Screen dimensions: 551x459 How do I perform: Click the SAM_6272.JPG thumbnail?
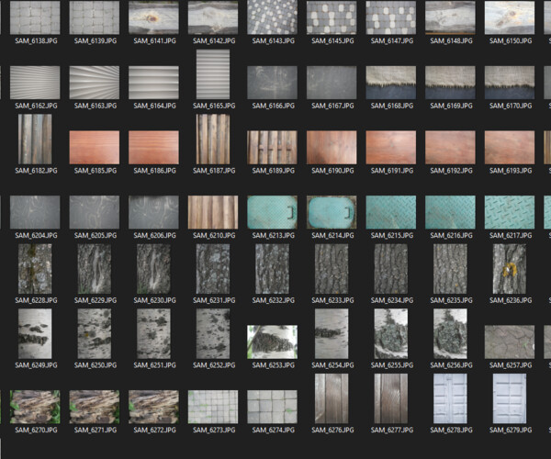coord(154,407)
